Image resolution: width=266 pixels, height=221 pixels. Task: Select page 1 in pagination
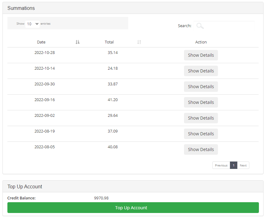(x=234, y=166)
